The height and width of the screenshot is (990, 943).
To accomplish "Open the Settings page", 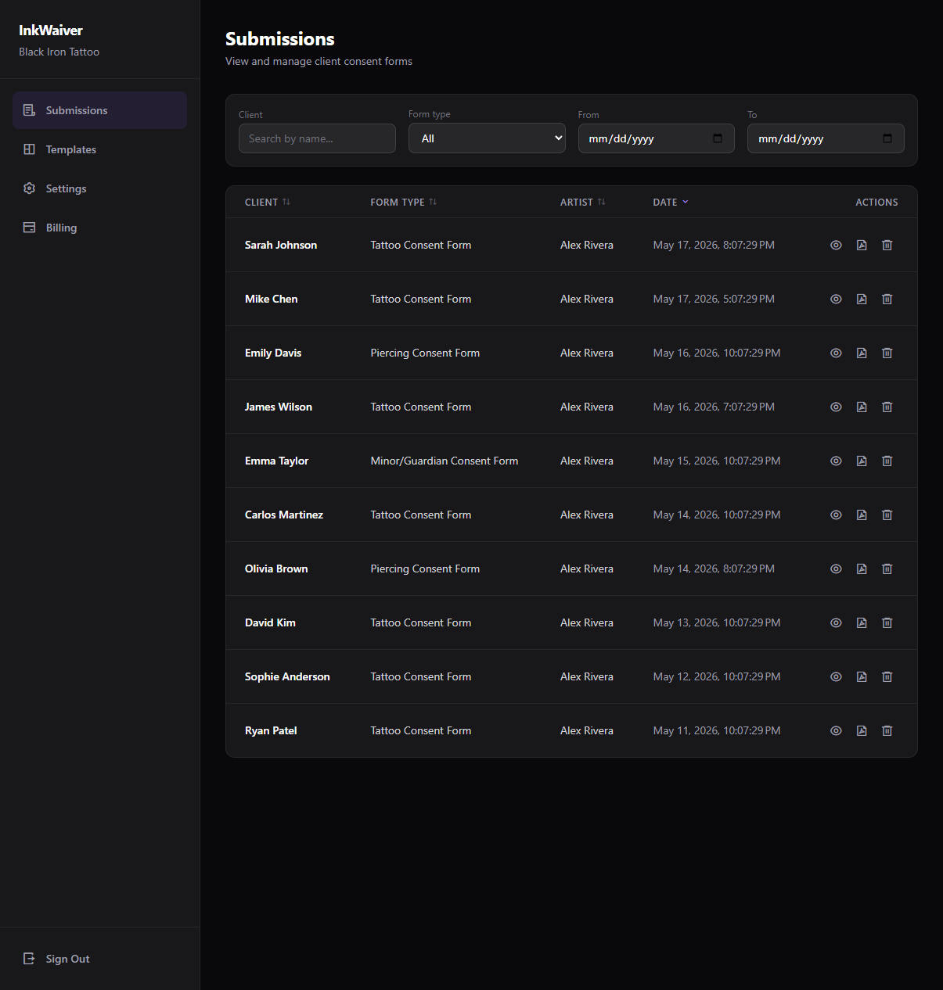I will coord(99,188).
